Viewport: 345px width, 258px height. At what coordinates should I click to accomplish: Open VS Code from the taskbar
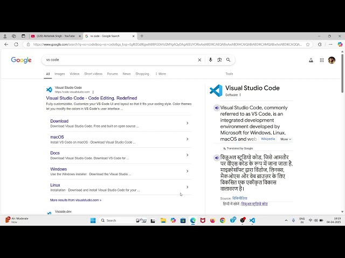252,220
